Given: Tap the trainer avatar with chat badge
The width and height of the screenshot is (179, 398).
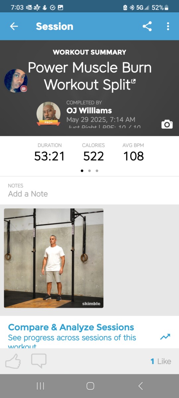Looking at the screenshot, I should [16, 81].
